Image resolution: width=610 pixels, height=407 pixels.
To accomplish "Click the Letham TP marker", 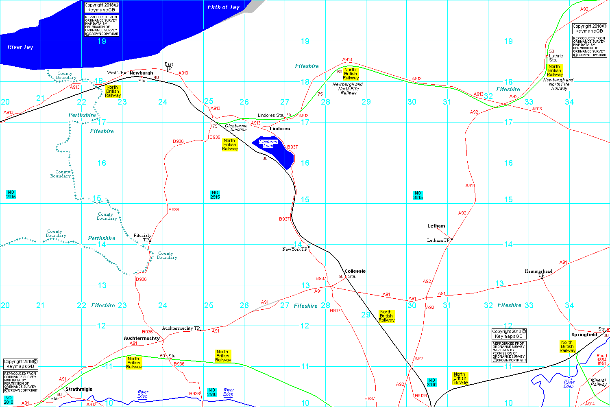I will coord(451,239).
